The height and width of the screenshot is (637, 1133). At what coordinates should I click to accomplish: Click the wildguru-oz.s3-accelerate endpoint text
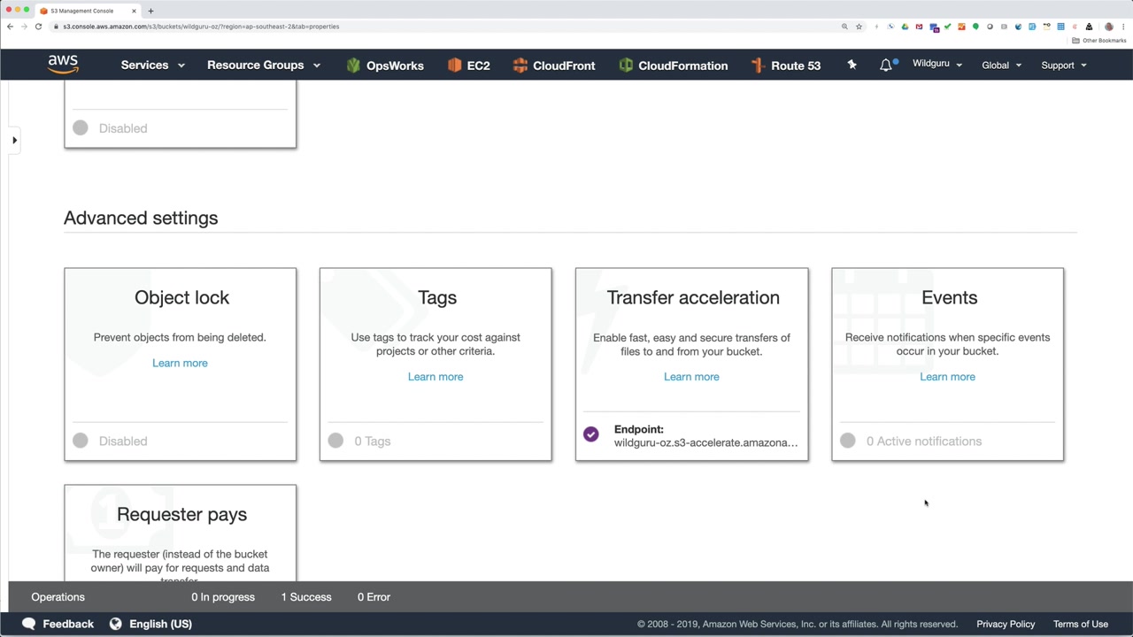(x=705, y=442)
